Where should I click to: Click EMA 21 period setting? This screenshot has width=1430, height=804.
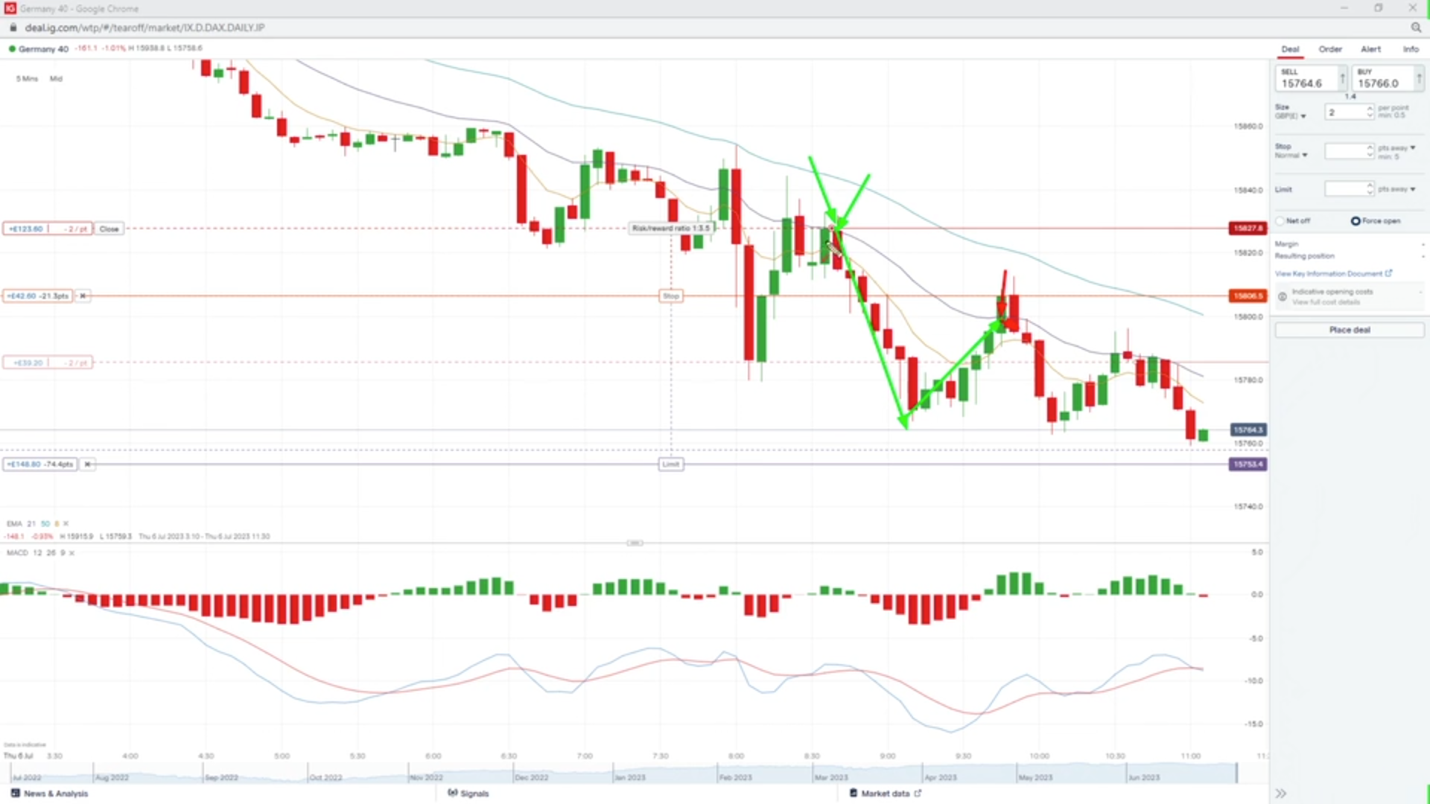(x=31, y=523)
